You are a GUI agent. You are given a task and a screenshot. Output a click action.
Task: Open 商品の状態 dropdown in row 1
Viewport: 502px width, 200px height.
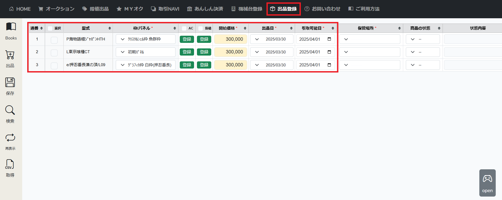(423, 39)
